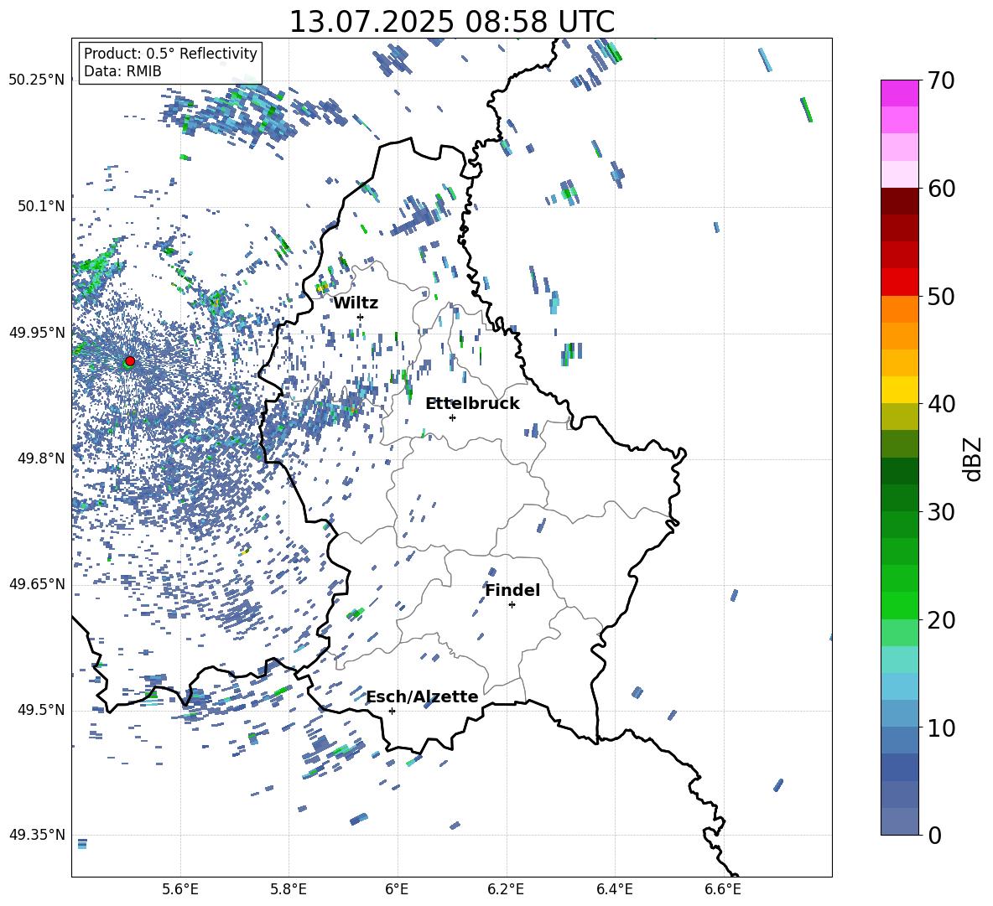Click the 6°E longitude label
The width and height of the screenshot is (993, 906).
[397, 889]
